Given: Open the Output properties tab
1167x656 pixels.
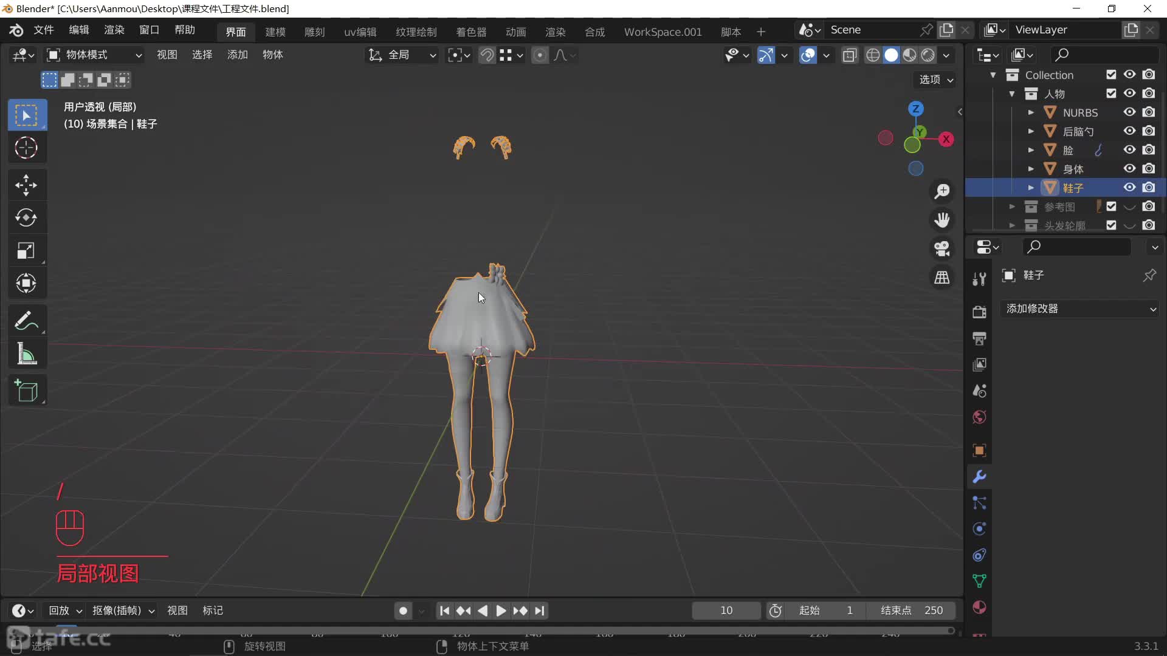Looking at the screenshot, I should (x=979, y=338).
